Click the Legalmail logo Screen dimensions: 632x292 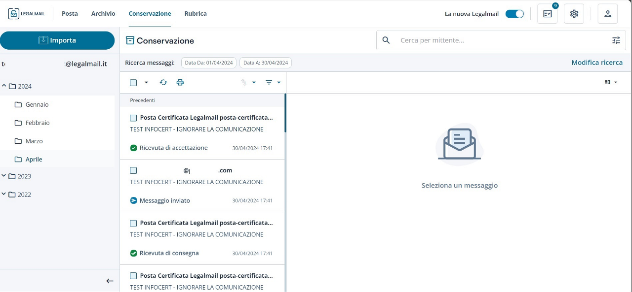(x=27, y=14)
